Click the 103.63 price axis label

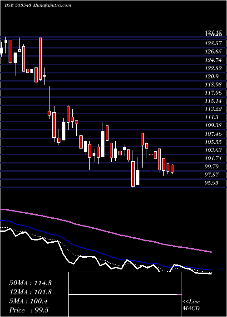213,150
